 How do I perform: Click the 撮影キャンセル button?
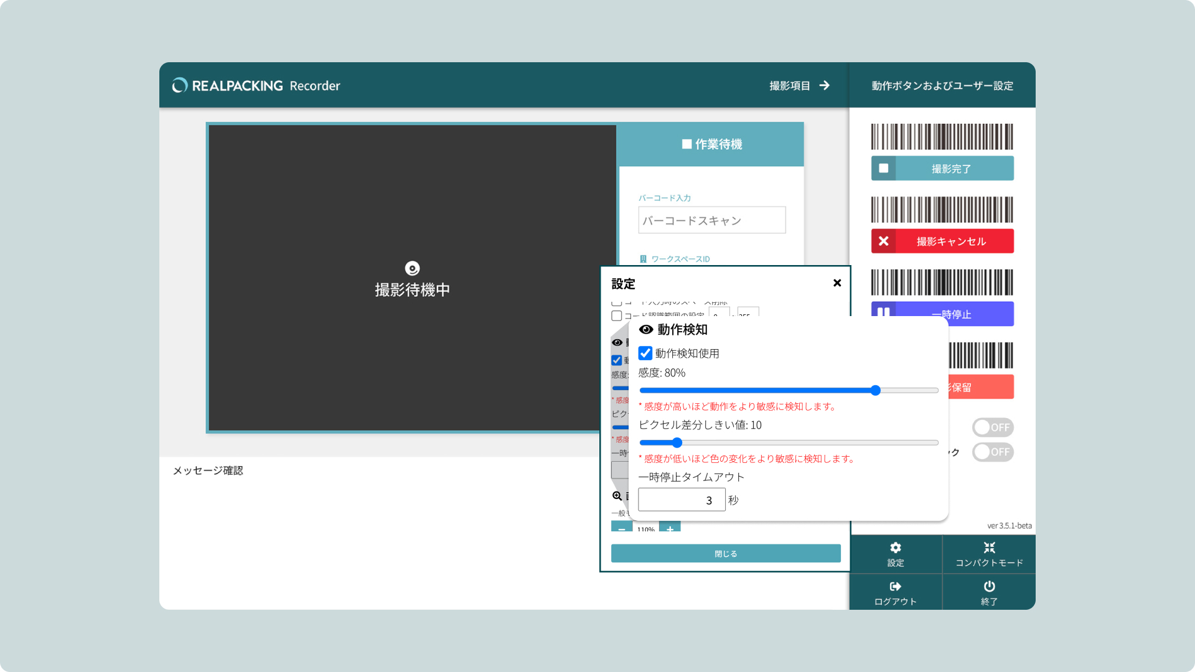(950, 241)
